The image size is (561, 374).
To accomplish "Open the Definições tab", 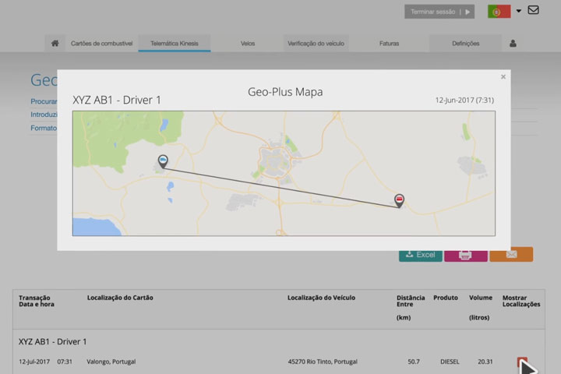I will coord(465,44).
